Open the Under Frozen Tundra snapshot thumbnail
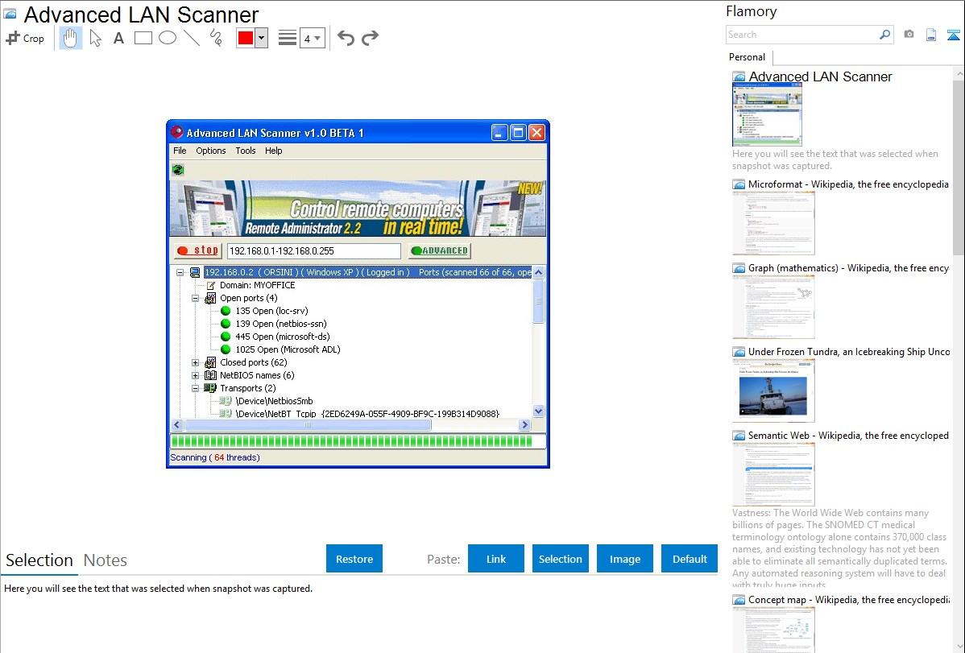Viewport: 965px width, 653px height. click(773, 391)
